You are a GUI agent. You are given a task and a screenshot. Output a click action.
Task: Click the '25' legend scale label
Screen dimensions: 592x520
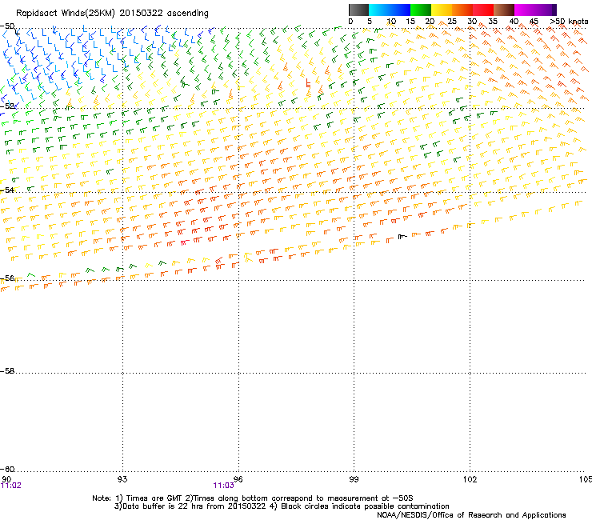(451, 22)
